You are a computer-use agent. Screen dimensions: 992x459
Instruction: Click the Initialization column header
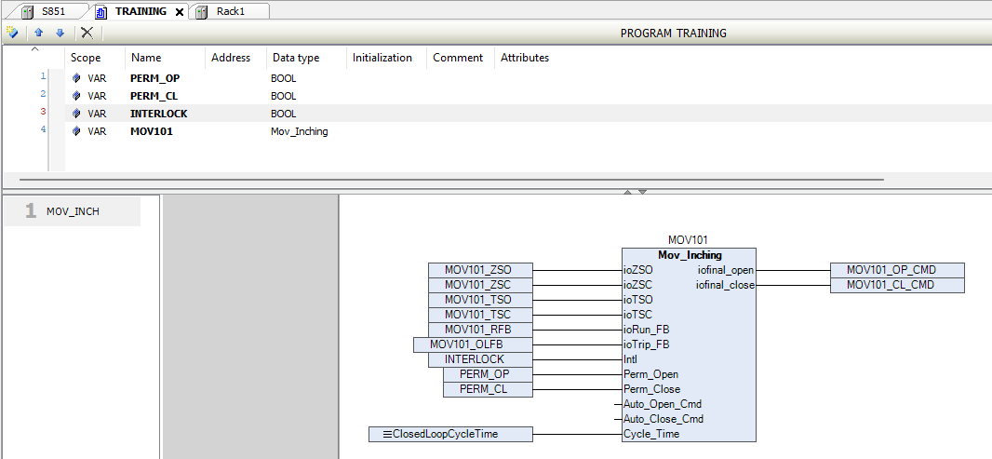[382, 58]
